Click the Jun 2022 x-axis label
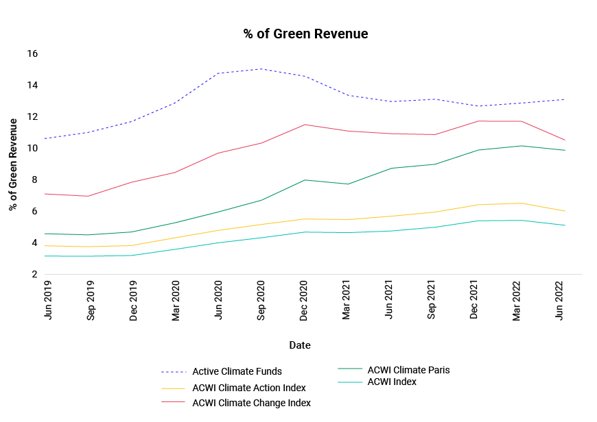 (559, 300)
